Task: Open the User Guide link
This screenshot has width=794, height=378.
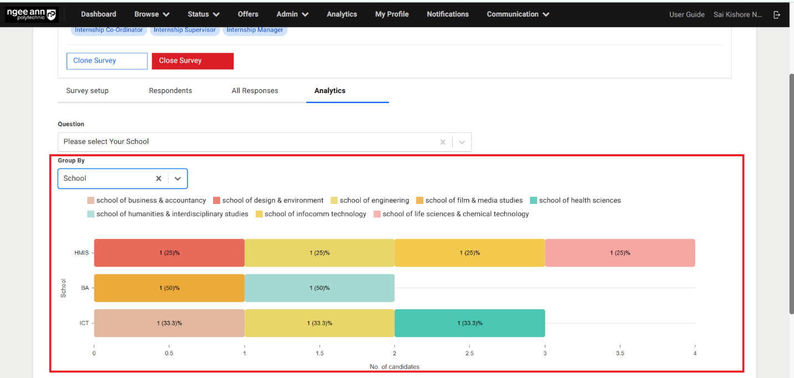Action: (x=686, y=15)
